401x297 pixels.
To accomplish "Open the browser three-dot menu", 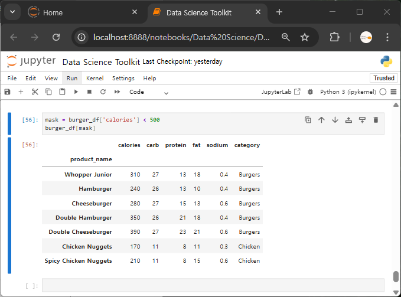I will pyautogui.click(x=387, y=37).
